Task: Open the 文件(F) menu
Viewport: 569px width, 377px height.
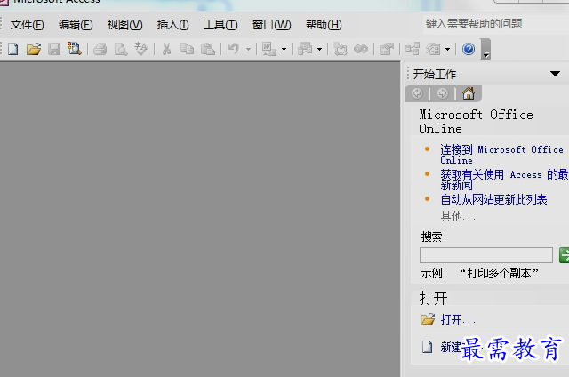Action: coord(28,25)
